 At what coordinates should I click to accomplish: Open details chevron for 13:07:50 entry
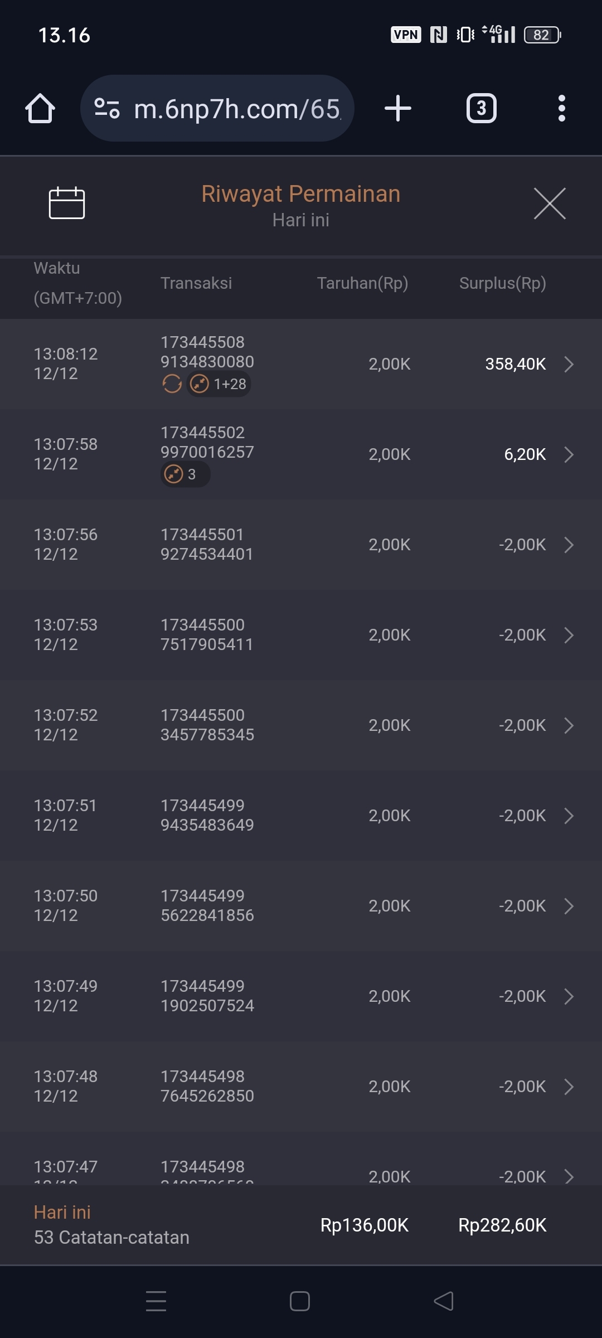(569, 906)
